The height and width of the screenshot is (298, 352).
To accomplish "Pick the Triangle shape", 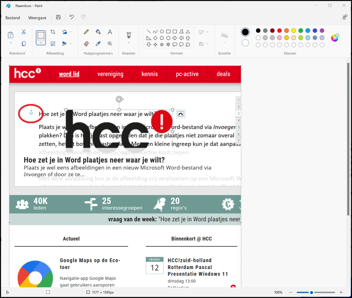I will click(x=188, y=32).
